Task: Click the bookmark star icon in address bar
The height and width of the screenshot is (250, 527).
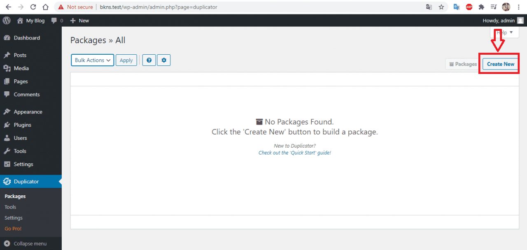Action: tap(441, 7)
